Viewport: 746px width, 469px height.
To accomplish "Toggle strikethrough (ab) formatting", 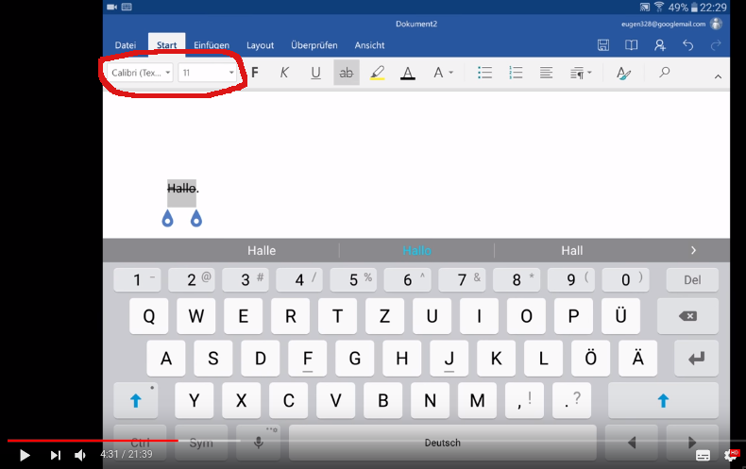I will (x=347, y=73).
